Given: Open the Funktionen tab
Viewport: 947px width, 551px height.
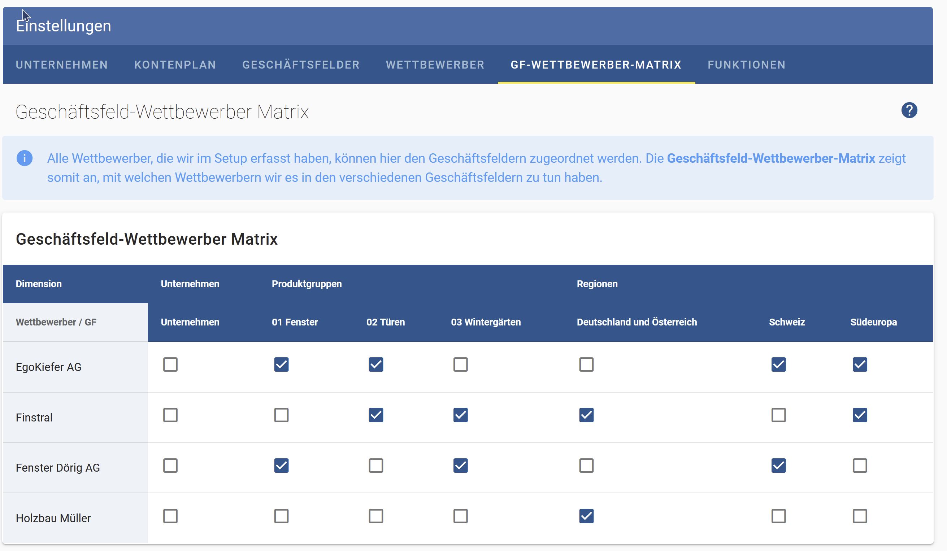Looking at the screenshot, I should coord(746,65).
